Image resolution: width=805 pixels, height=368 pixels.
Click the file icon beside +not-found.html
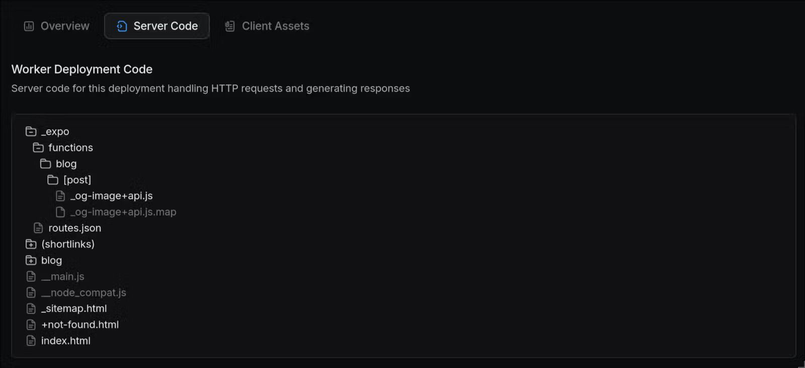click(x=31, y=325)
